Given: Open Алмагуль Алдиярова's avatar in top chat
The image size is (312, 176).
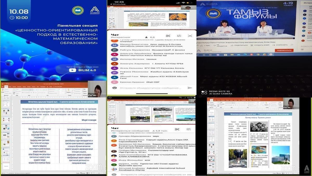Looking at the screenshot, I should pos(114,64).
